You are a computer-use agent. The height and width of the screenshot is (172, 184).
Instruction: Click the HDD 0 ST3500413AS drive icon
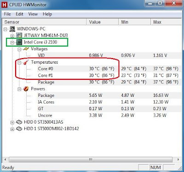[19, 122]
